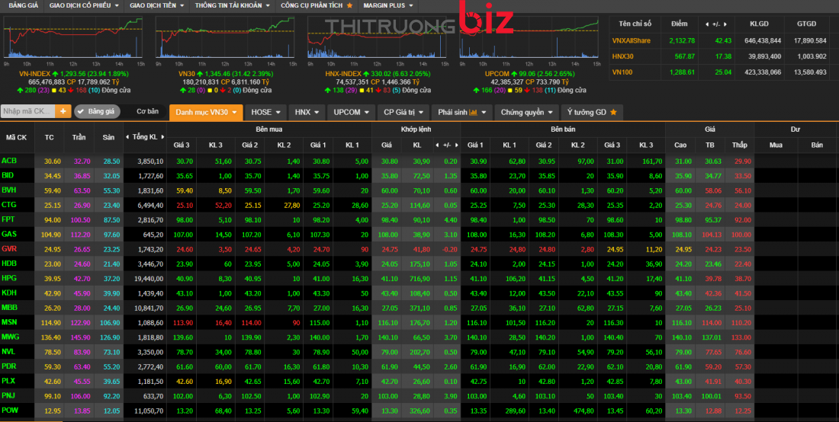Click BID stock symbol
Viewport: 839px width, 422px height.
[8, 175]
